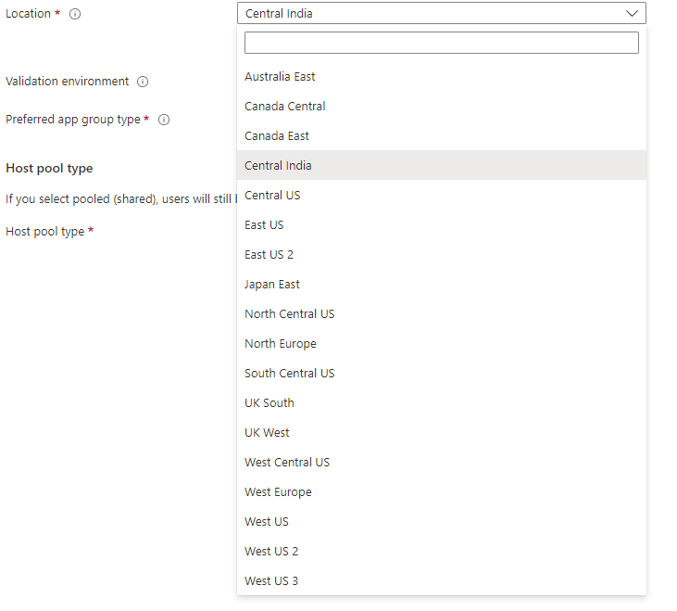Choose Canada Central region
The width and height of the screenshot is (677, 611).
coord(284,107)
